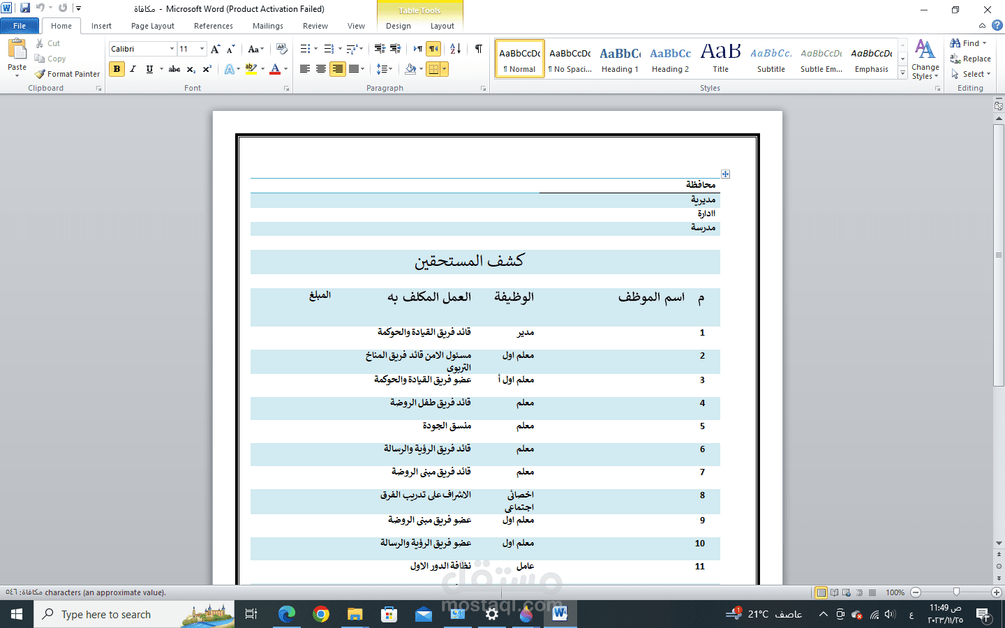Open Windows Task View

(251, 614)
